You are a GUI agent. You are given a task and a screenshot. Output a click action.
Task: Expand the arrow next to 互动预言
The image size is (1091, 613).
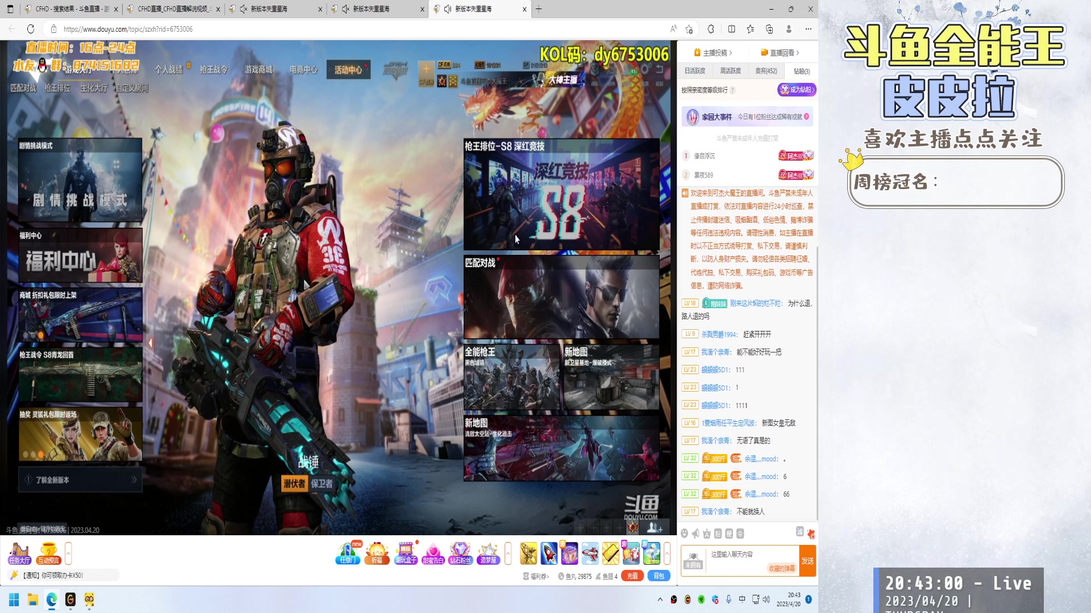point(68,553)
